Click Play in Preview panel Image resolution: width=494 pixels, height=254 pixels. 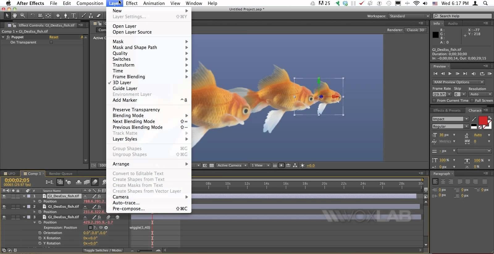[x=450, y=73]
